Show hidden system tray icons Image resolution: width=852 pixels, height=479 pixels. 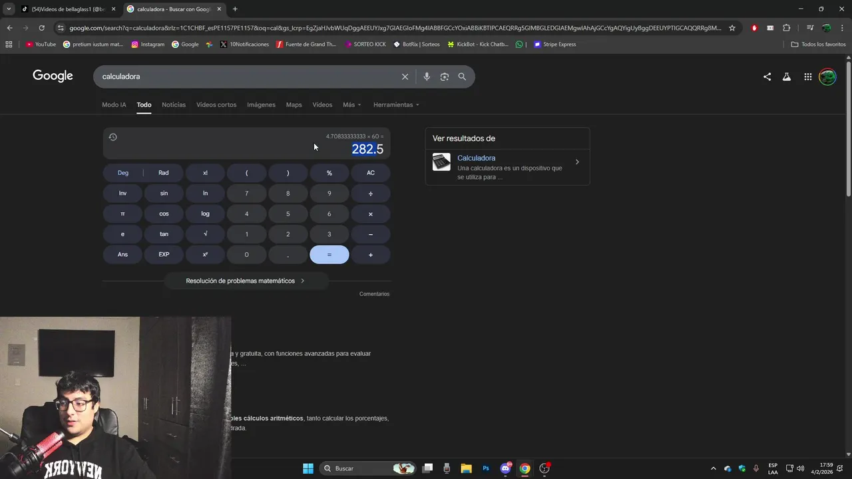pos(713,468)
